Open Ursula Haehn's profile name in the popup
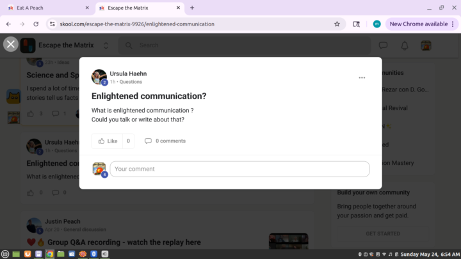Viewport: 461px width, 259px height. coord(128,74)
